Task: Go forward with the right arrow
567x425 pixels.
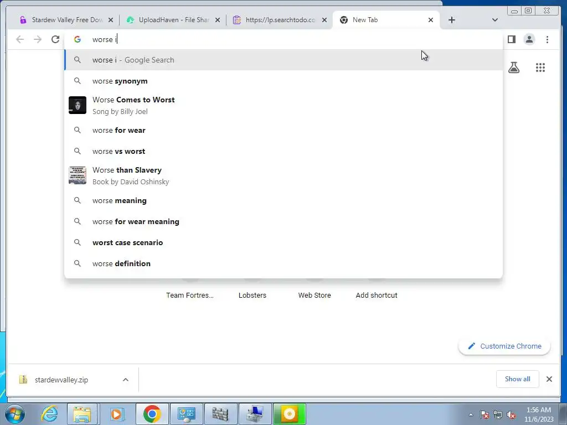Action: (x=38, y=39)
